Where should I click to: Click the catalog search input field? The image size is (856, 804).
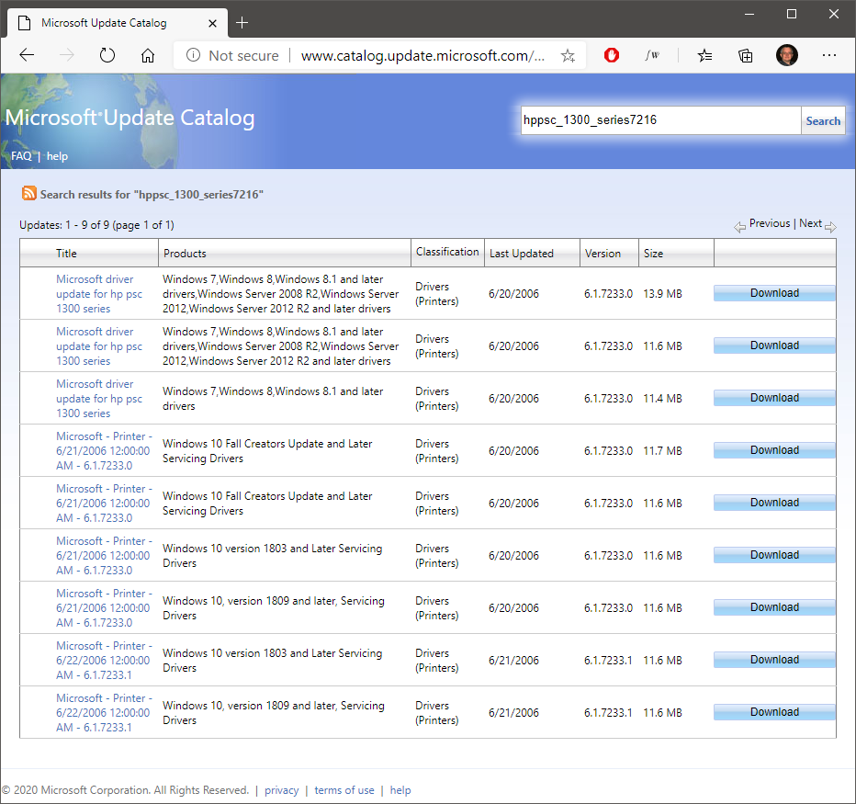(x=660, y=120)
